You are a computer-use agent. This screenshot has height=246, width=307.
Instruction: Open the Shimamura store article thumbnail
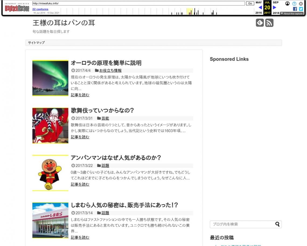[x=50, y=220]
